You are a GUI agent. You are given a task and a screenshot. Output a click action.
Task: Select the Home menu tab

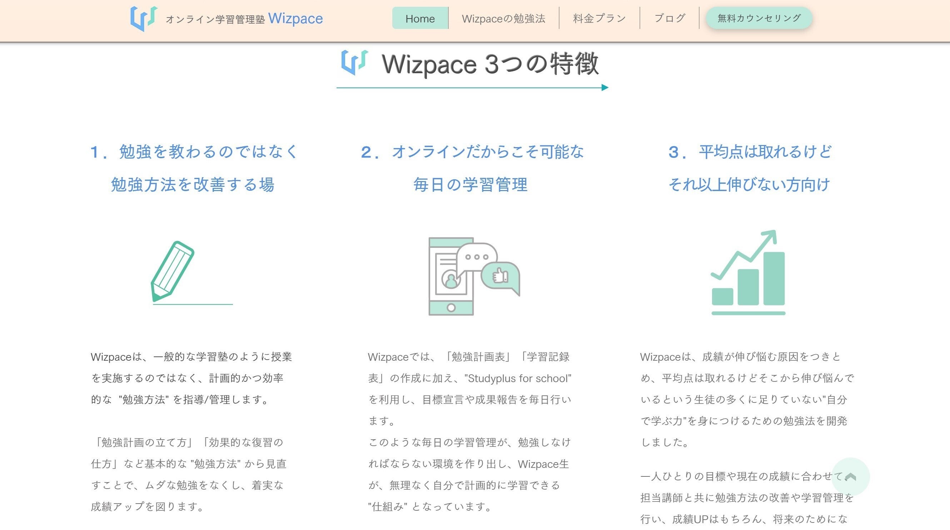(420, 19)
